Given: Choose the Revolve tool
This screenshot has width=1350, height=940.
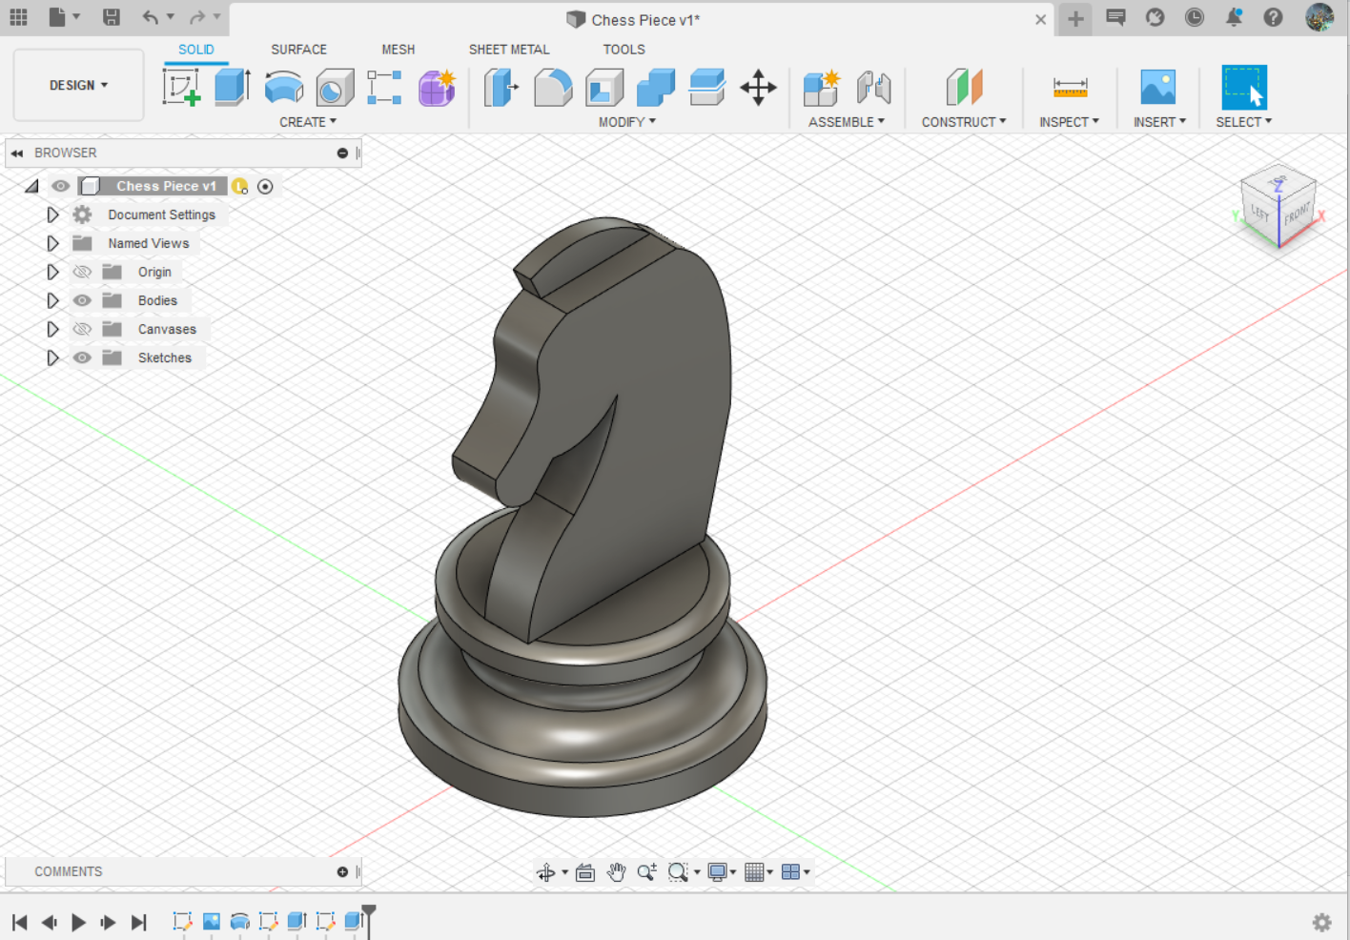Looking at the screenshot, I should point(284,88).
